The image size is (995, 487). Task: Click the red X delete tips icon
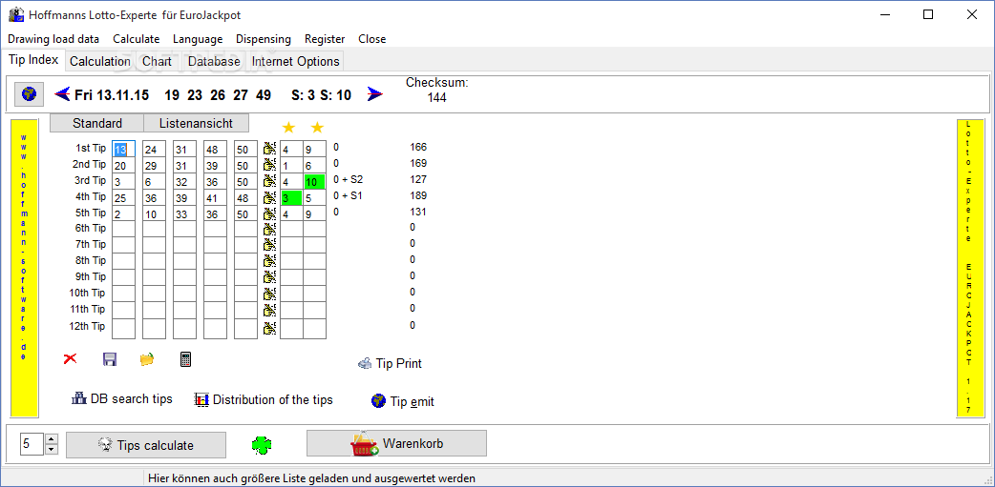click(71, 359)
